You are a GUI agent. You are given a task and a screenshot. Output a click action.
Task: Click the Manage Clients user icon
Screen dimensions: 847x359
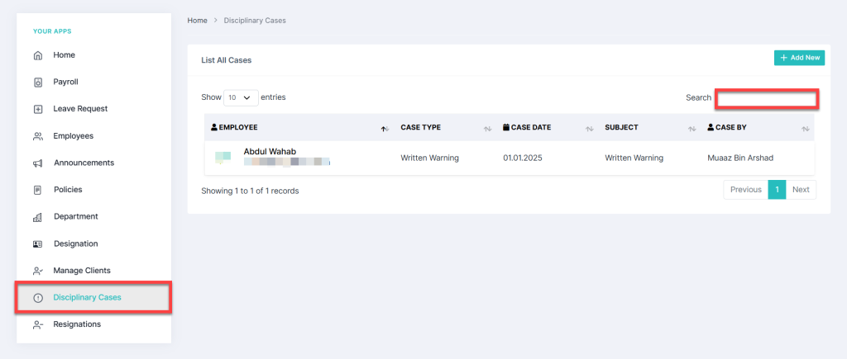click(38, 272)
